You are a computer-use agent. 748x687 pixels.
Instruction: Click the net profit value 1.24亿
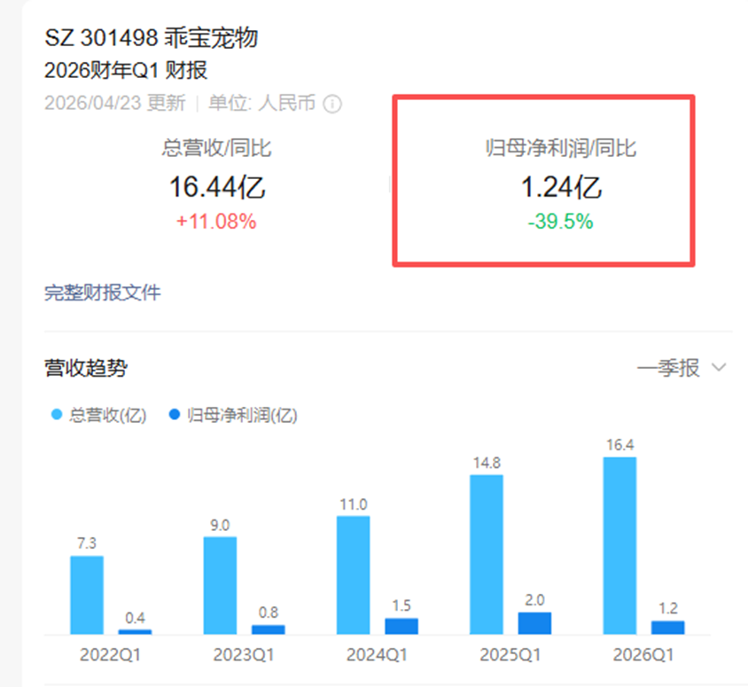(561, 187)
